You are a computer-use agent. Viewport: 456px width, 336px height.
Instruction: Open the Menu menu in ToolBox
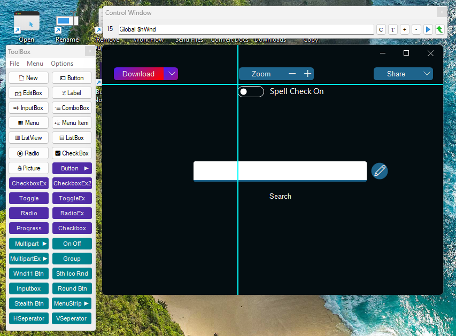point(35,64)
